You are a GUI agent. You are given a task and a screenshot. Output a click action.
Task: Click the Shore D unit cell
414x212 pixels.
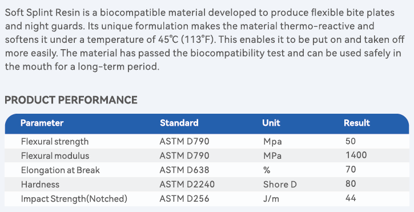click(x=280, y=184)
